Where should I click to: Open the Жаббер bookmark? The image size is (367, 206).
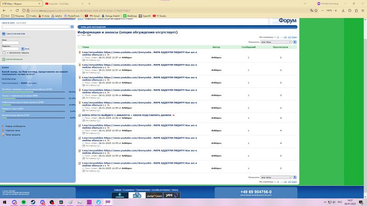(x=130, y=16)
